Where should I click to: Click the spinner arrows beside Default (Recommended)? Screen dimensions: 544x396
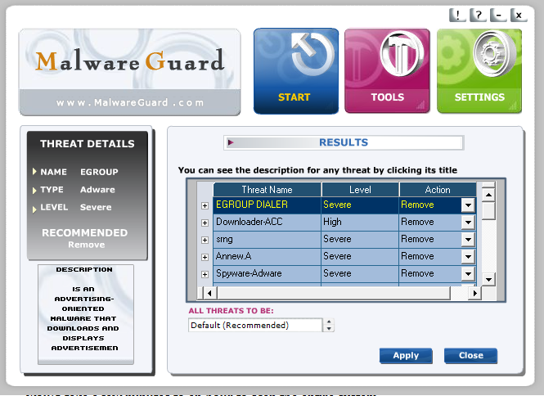(329, 325)
